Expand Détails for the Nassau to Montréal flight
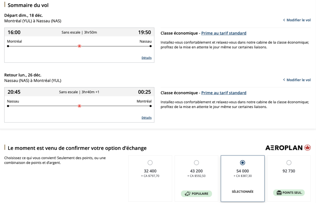316x203 pixels. tap(147, 118)
